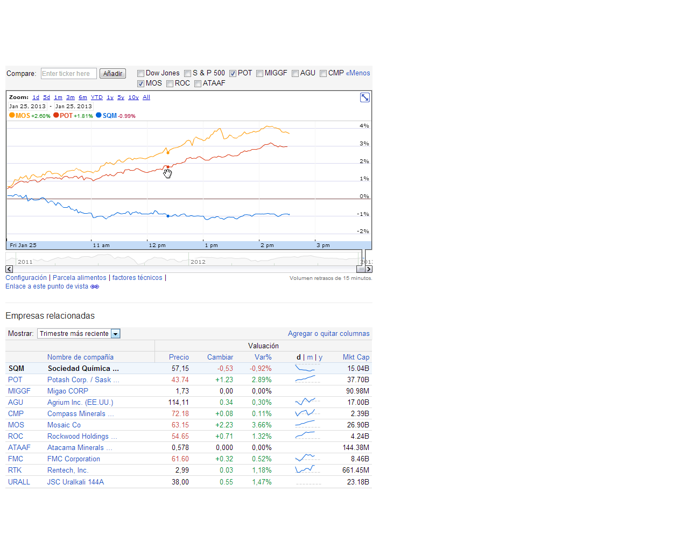The height and width of the screenshot is (534, 689).
Task: Sort table by Mkt Cap column
Action: pyautogui.click(x=356, y=357)
